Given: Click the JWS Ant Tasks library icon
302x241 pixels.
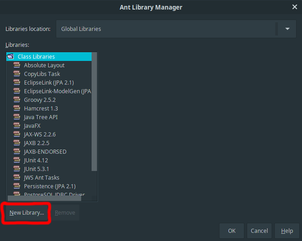Looking at the screenshot, I should click(17, 178).
